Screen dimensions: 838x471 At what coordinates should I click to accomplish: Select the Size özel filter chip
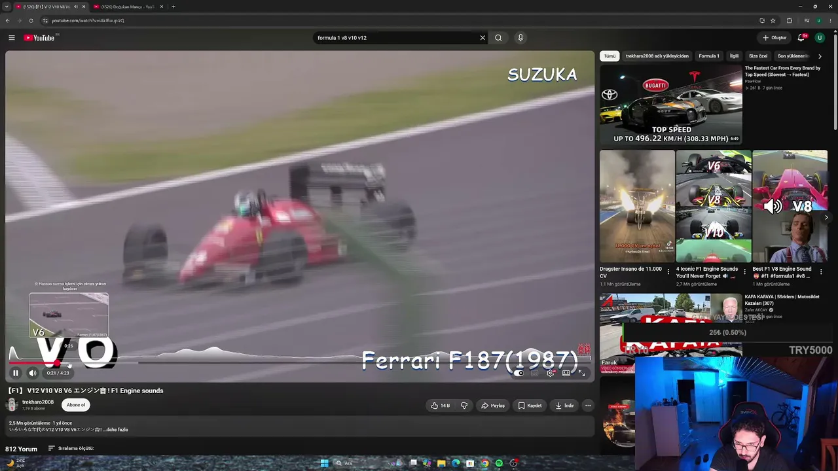point(758,56)
